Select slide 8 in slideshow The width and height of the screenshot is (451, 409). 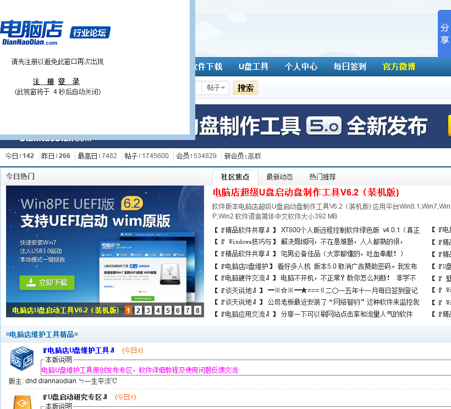coord(197,310)
